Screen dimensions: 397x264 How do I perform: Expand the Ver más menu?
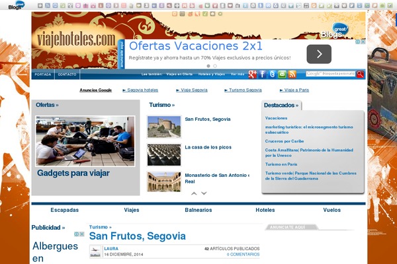coord(238,75)
